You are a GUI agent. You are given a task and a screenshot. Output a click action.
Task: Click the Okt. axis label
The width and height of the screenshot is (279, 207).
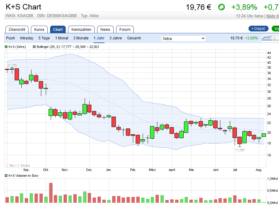coord(46,170)
